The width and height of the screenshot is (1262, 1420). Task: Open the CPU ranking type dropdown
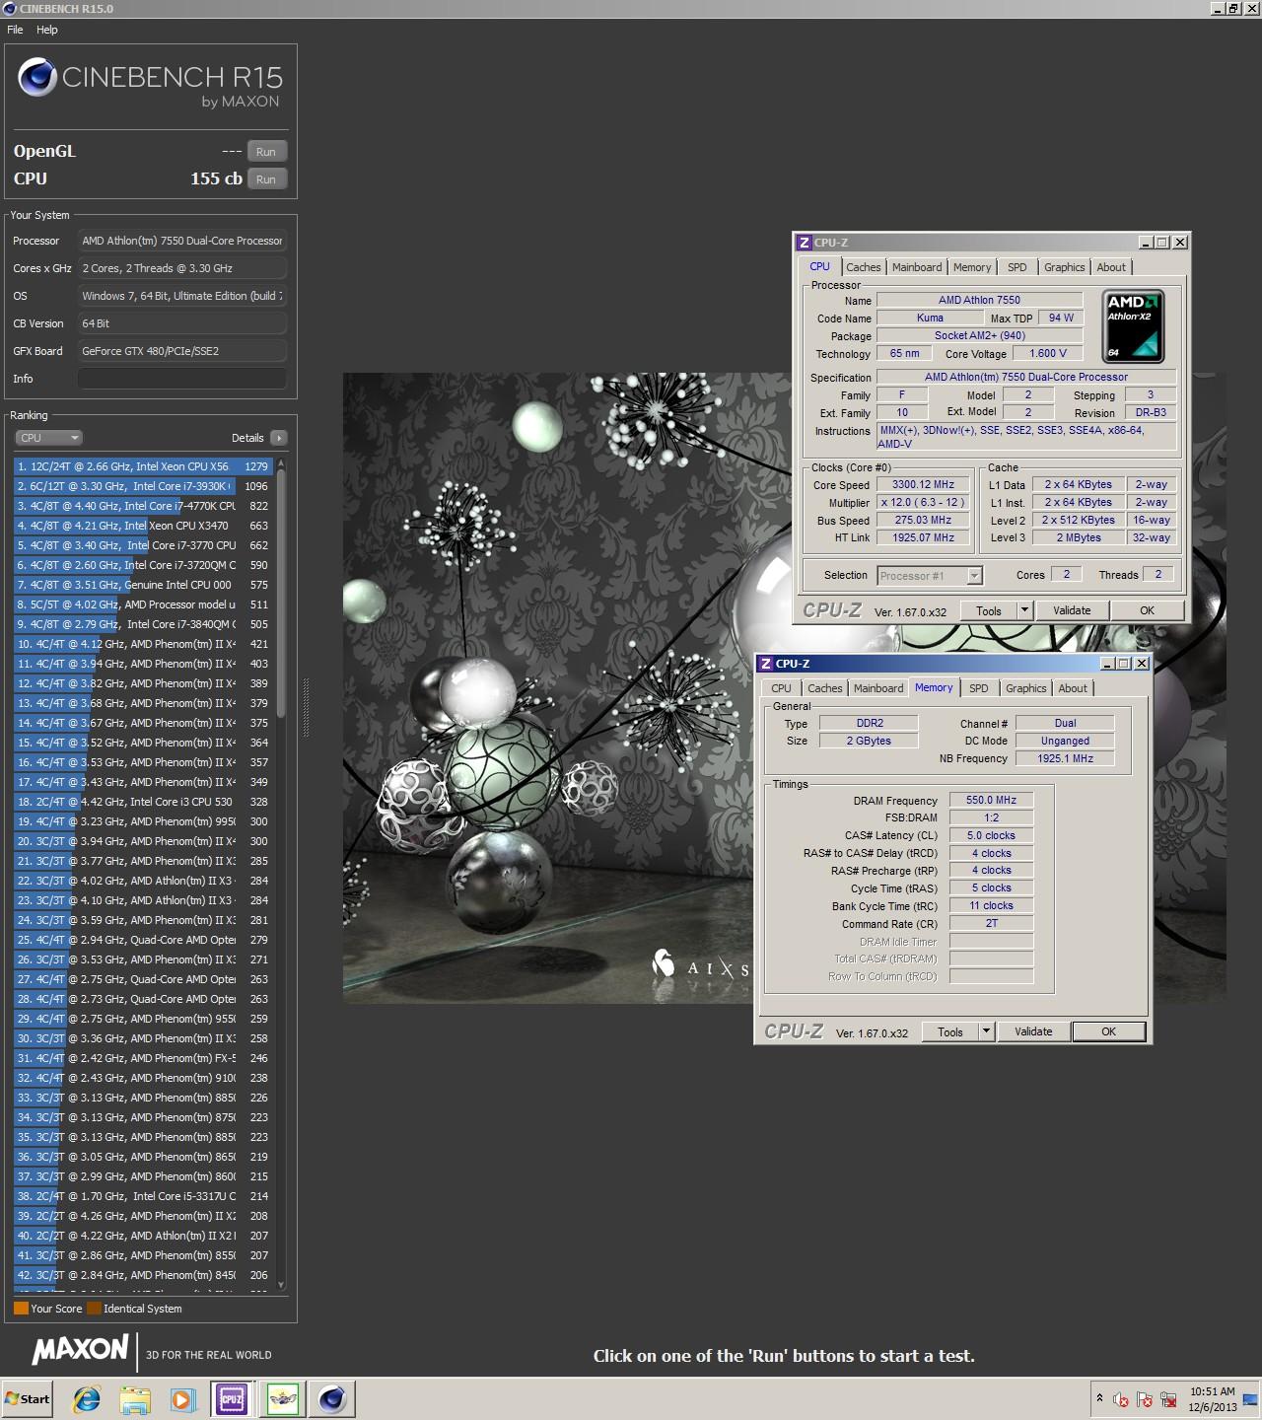tap(48, 438)
